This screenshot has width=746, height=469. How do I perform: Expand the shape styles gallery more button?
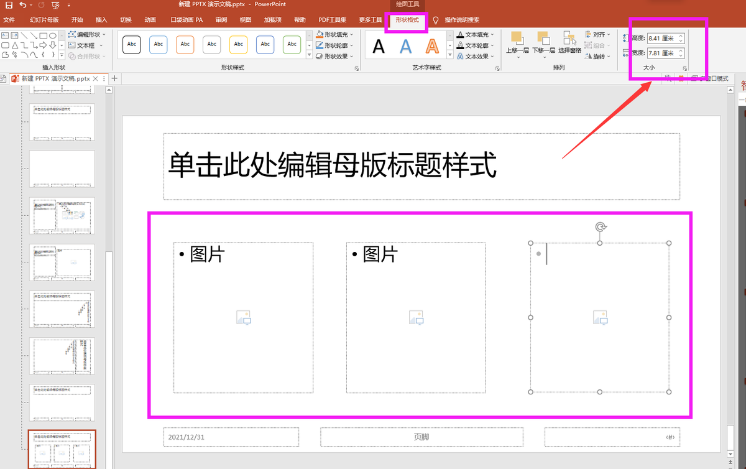(x=310, y=56)
